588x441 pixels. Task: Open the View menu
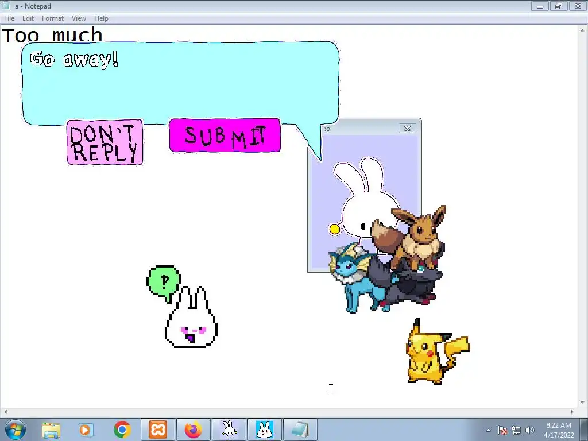[x=79, y=18]
